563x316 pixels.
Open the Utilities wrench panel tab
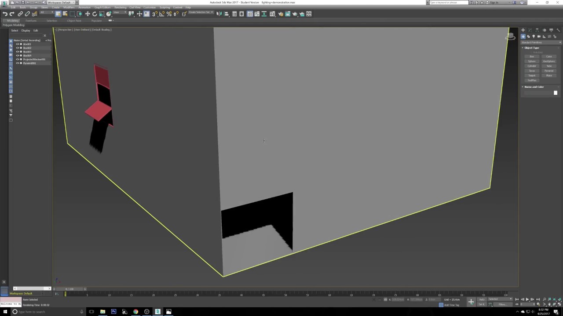pos(558,30)
